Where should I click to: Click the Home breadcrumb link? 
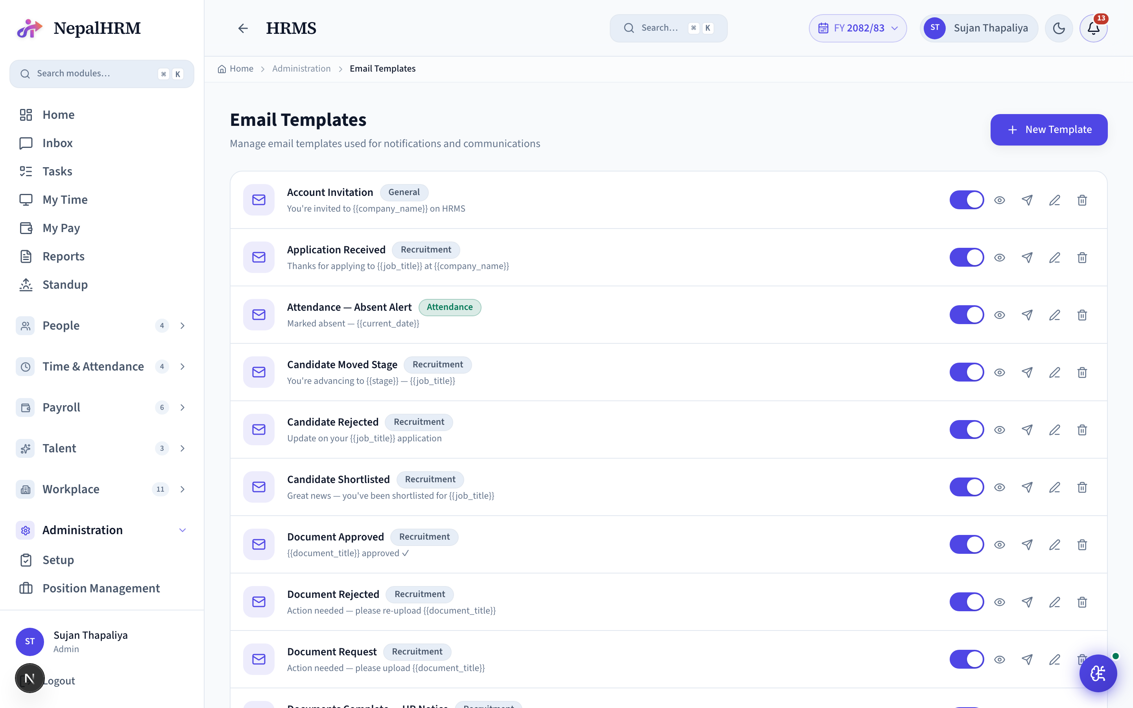click(x=236, y=69)
